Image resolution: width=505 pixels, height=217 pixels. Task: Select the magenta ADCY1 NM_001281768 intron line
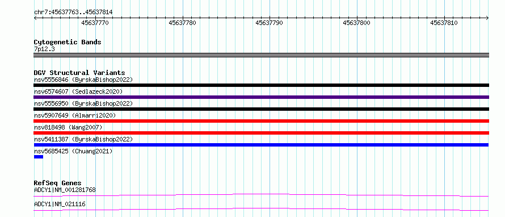(x=261, y=195)
